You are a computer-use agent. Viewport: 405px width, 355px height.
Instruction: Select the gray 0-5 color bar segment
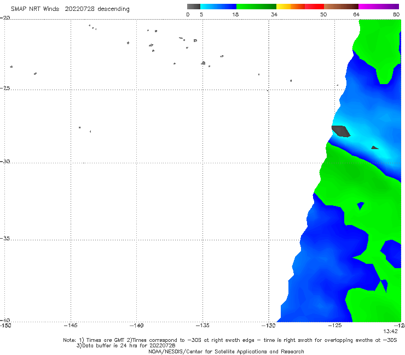tap(194, 7)
